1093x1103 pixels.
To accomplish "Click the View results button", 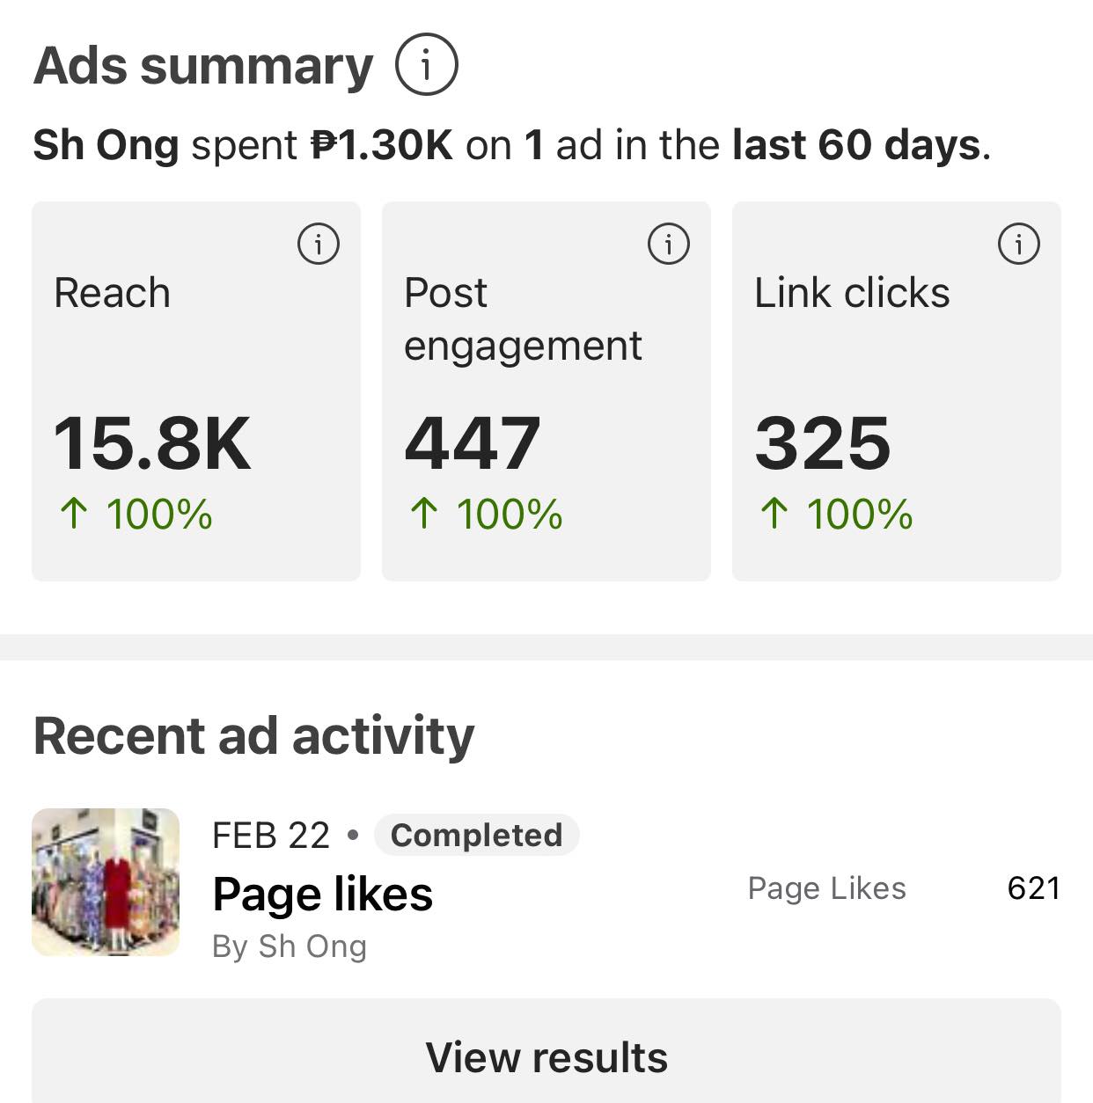I will click(546, 1056).
